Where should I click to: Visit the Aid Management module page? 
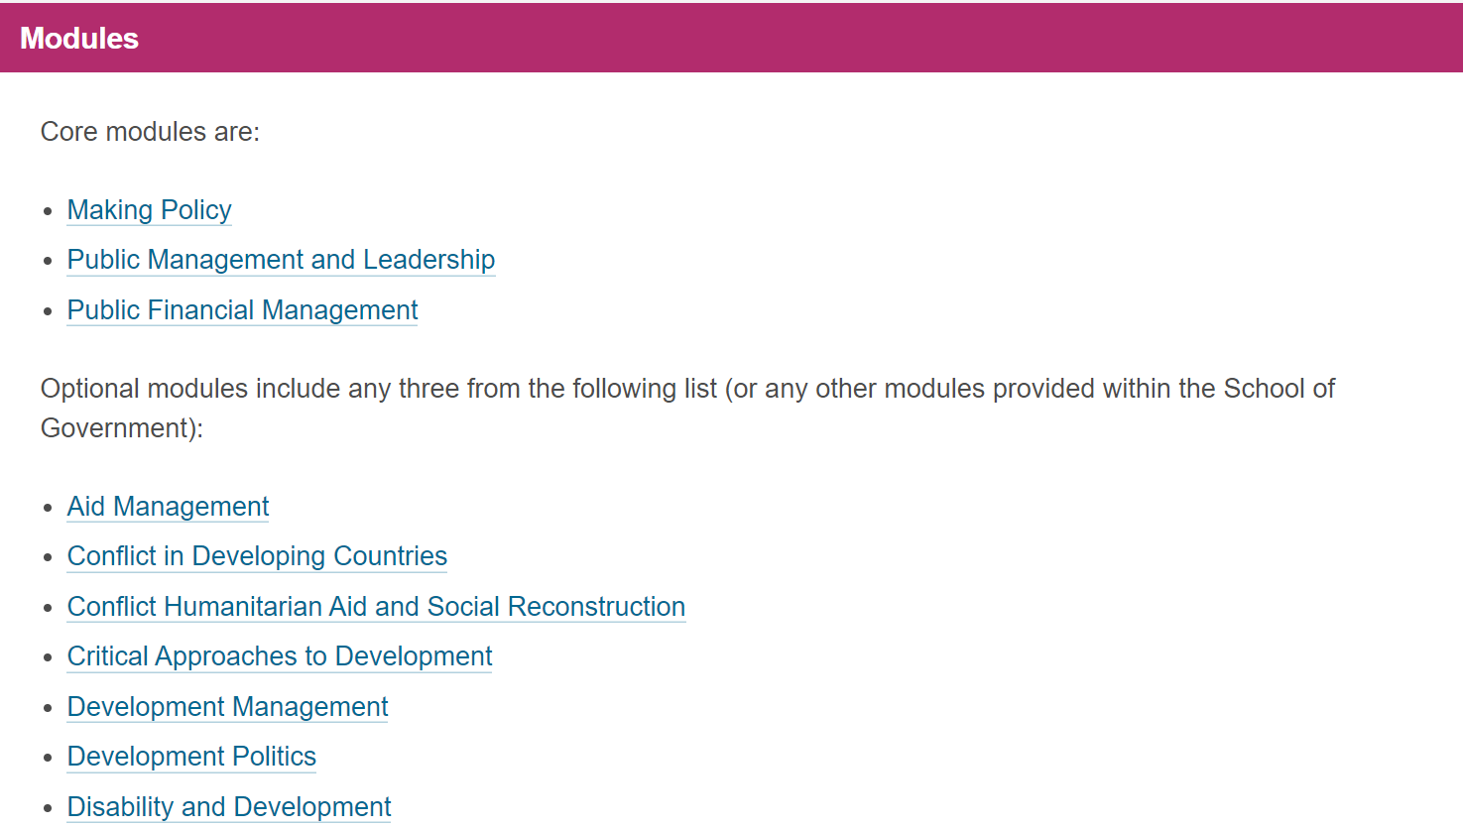coord(168,507)
